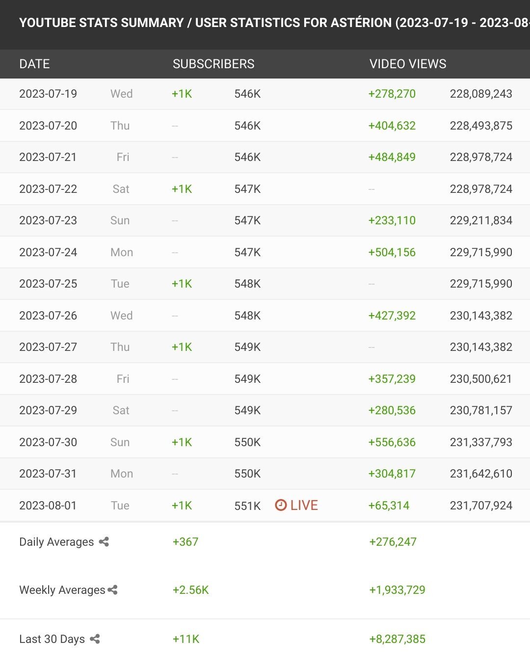The image size is (530, 665).
Task: Click total views 231,707,924
Action: 481,505
